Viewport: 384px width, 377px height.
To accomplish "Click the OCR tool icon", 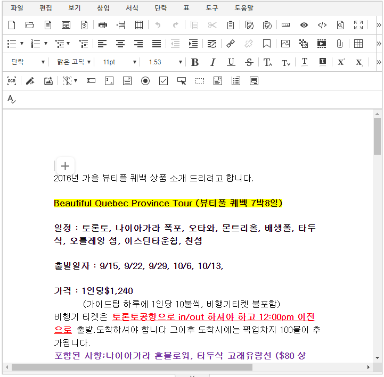I will click(x=12, y=81).
